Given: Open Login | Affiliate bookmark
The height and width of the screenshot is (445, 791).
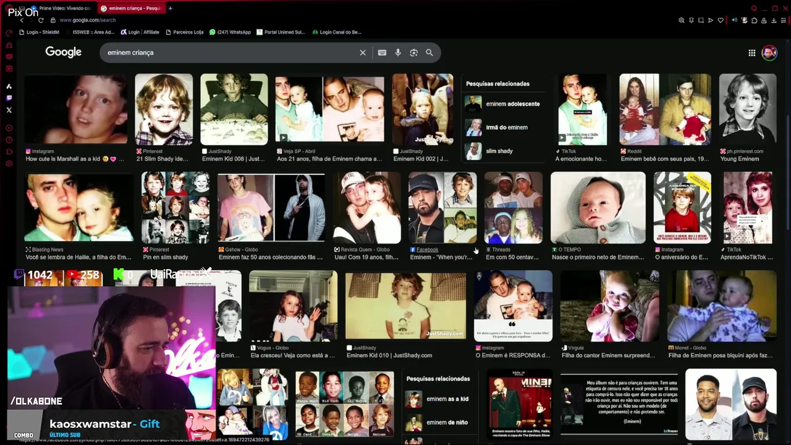Looking at the screenshot, I should point(140,32).
